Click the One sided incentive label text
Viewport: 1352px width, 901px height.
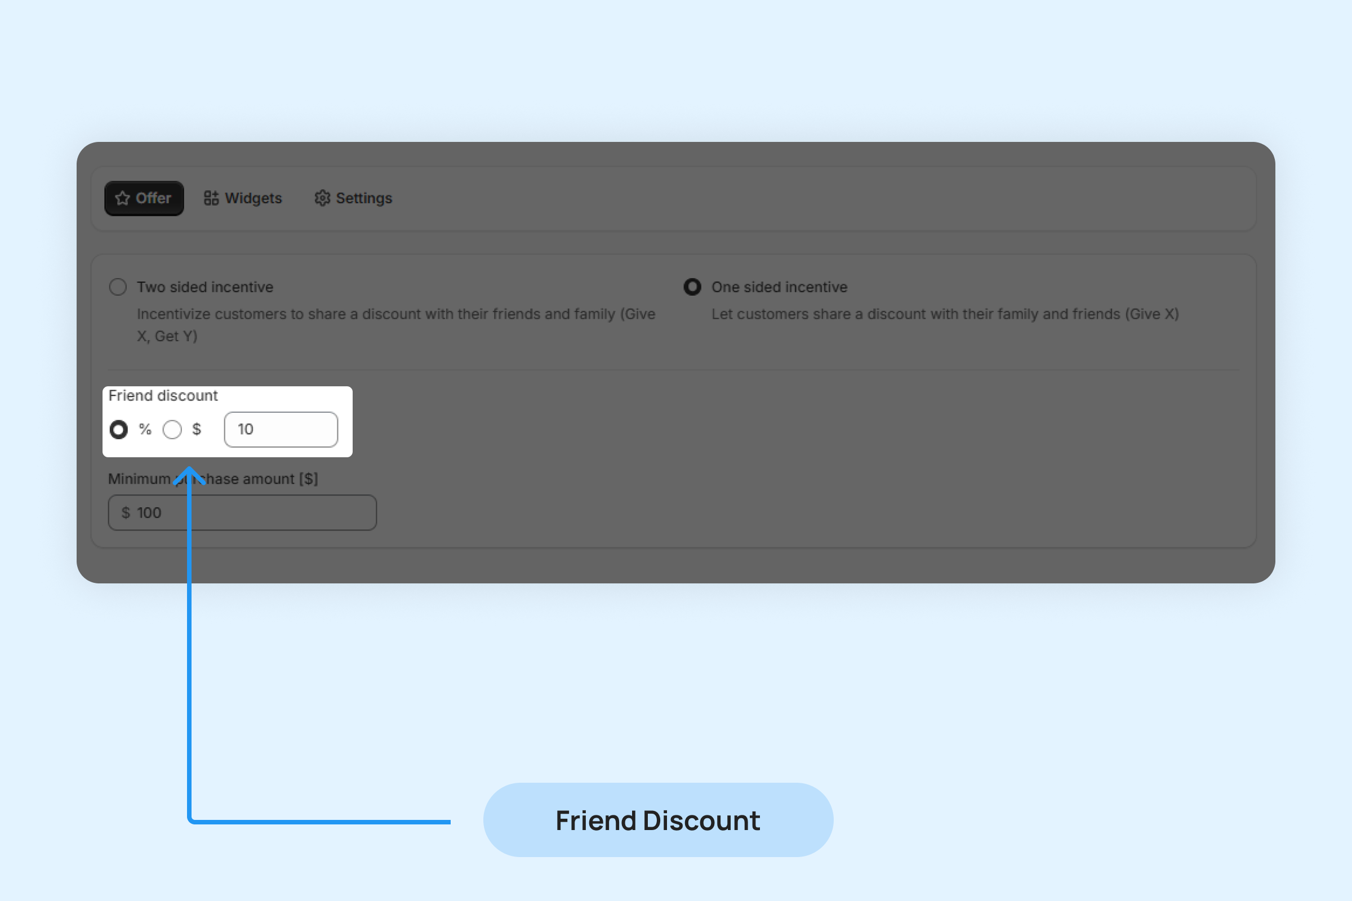point(779,287)
